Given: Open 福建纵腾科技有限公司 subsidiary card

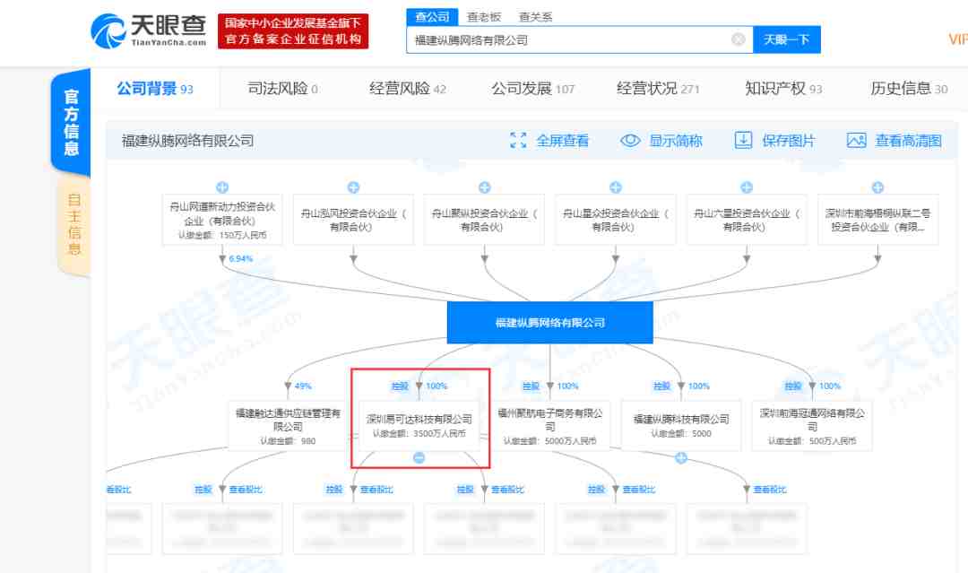Looking at the screenshot, I should [681, 425].
